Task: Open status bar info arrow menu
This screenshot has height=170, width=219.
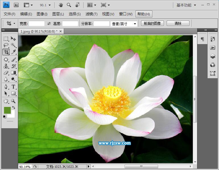Action: (88, 167)
